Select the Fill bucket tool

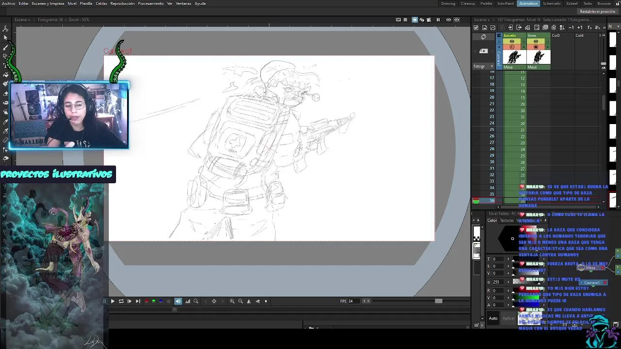coord(5,74)
